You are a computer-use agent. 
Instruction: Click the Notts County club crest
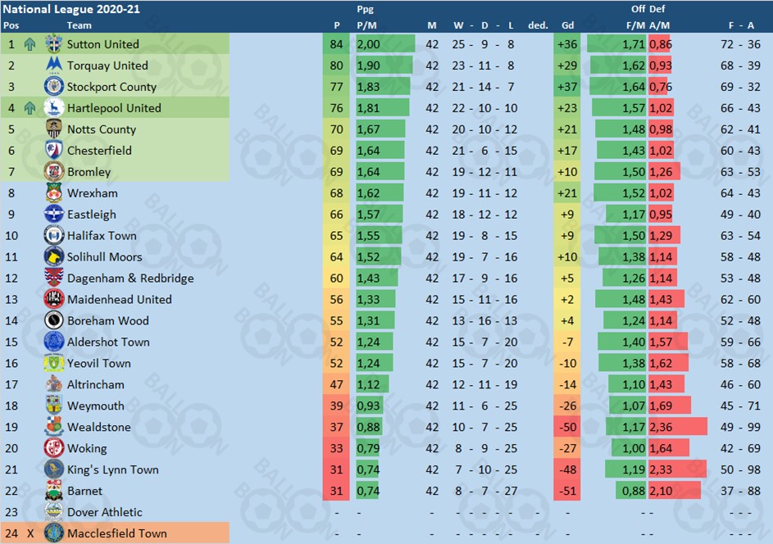click(x=54, y=129)
